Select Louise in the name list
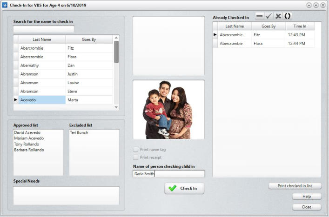 pos(89,83)
